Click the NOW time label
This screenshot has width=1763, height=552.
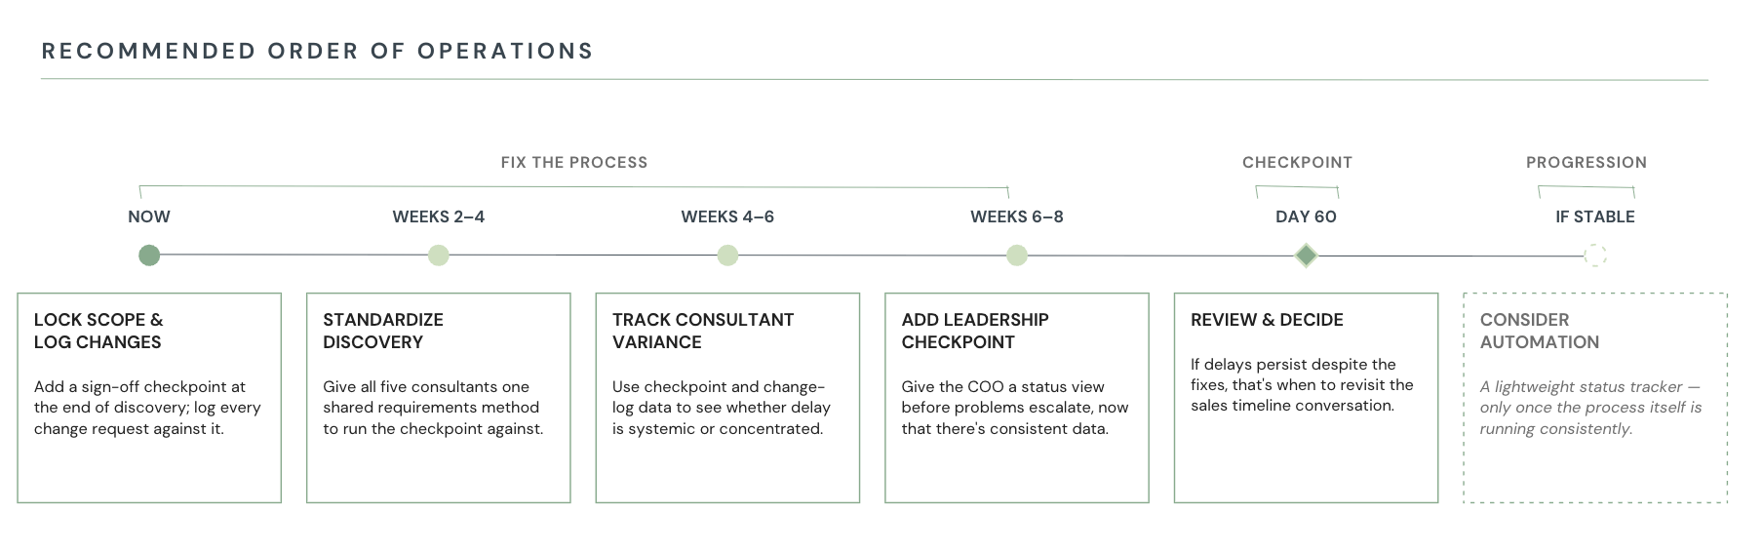tap(149, 217)
